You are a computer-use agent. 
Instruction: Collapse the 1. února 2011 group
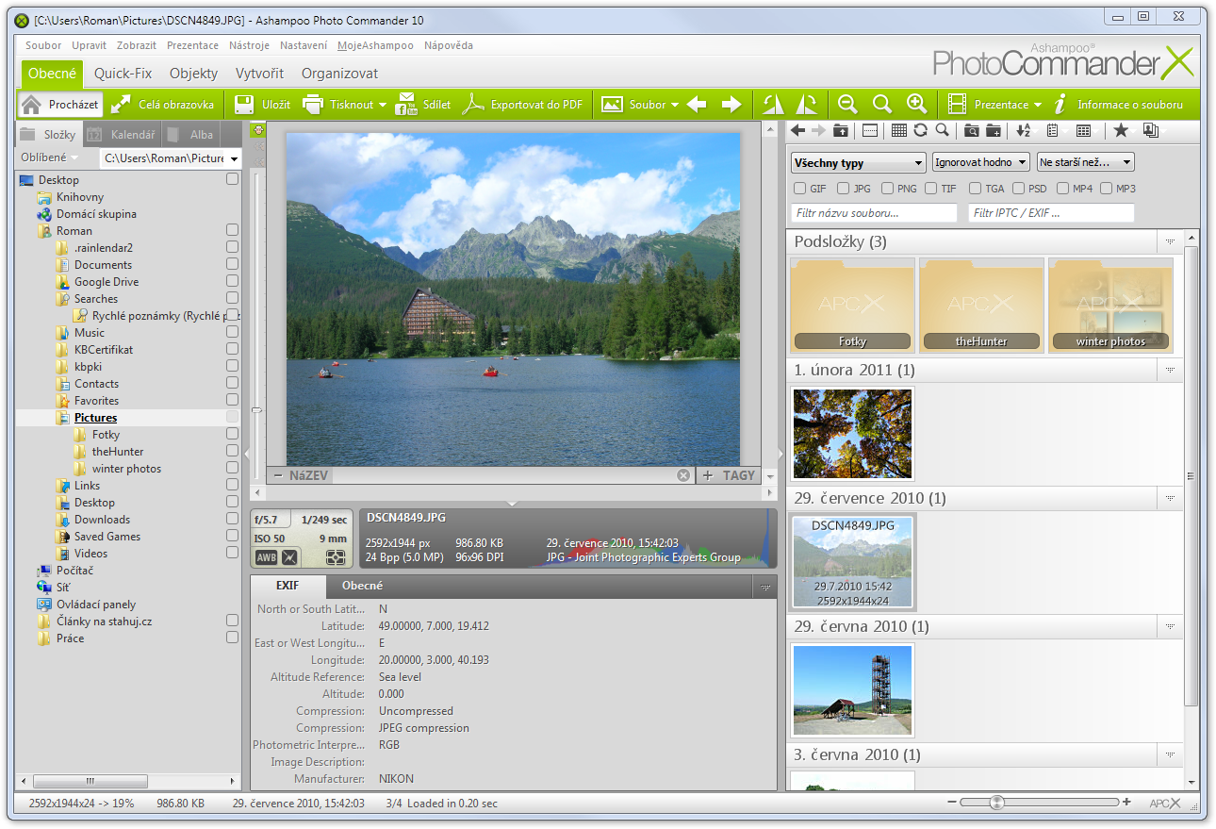click(x=1170, y=370)
